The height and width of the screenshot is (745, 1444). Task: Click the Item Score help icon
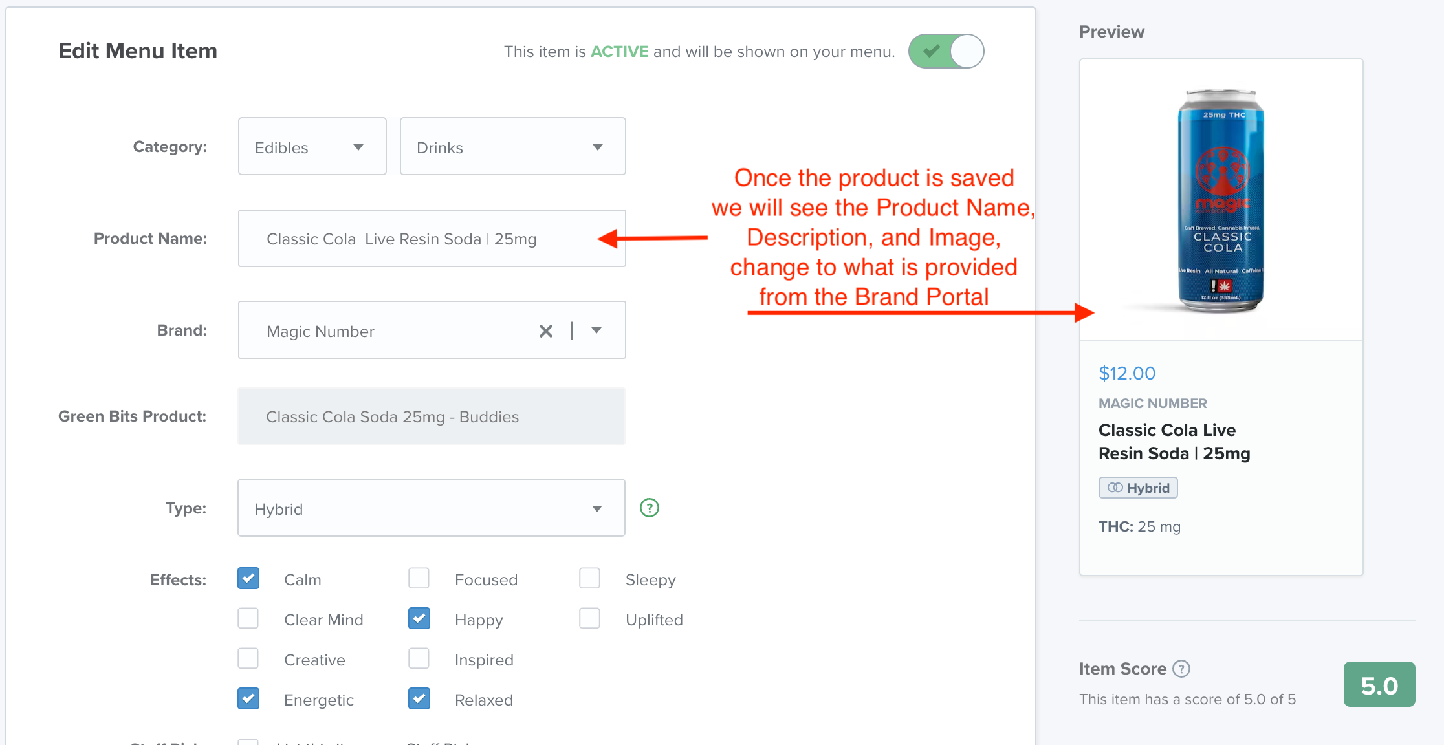click(x=1181, y=669)
